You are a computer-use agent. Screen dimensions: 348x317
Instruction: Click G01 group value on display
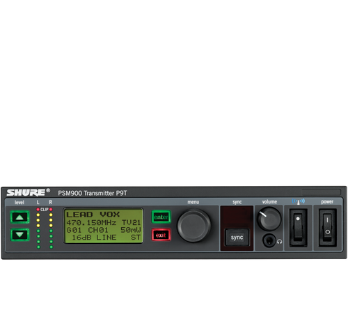point(74,230)
